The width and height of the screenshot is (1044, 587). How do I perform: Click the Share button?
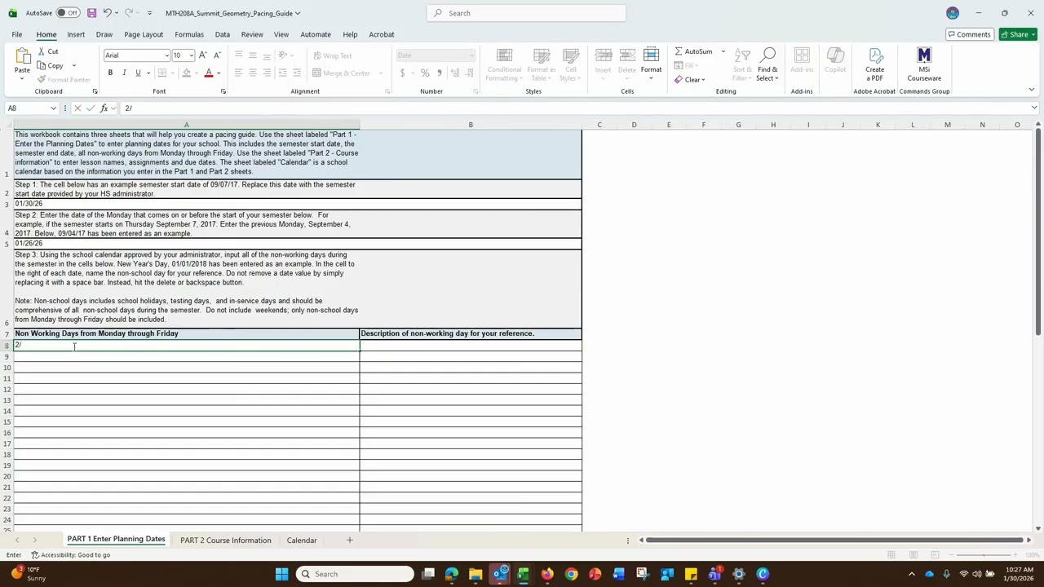[x=1018, y=34]
